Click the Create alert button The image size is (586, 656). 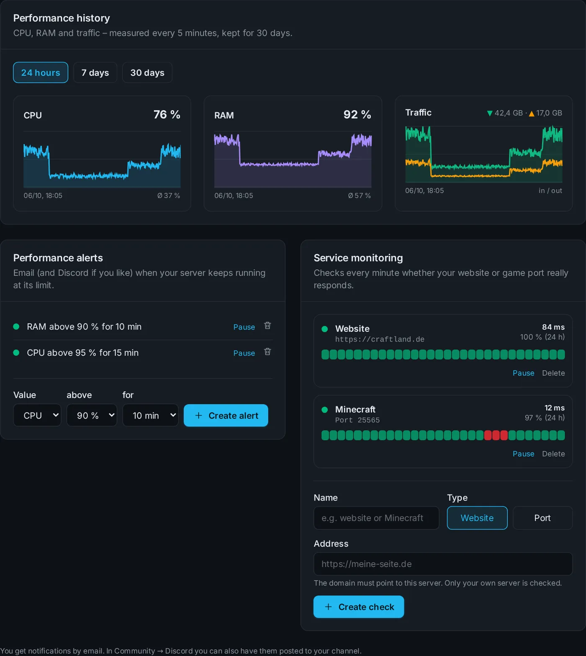(226, 415)
